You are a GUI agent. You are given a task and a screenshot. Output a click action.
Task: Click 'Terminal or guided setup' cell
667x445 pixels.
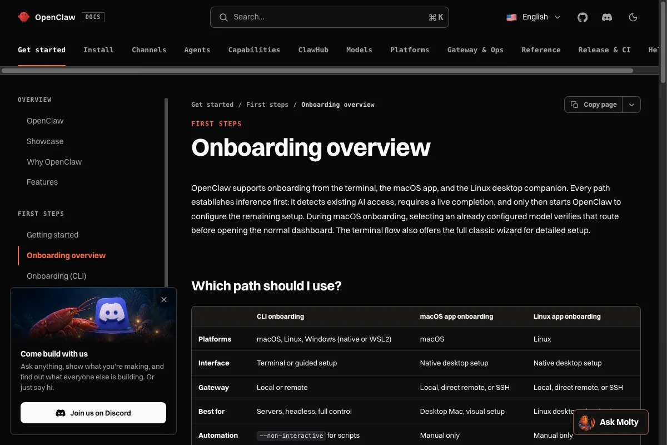tap(297, 363)
